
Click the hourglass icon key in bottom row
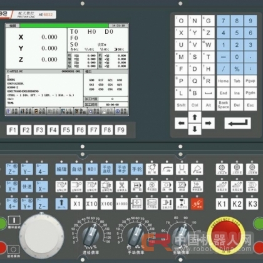(x=182, y=204)
